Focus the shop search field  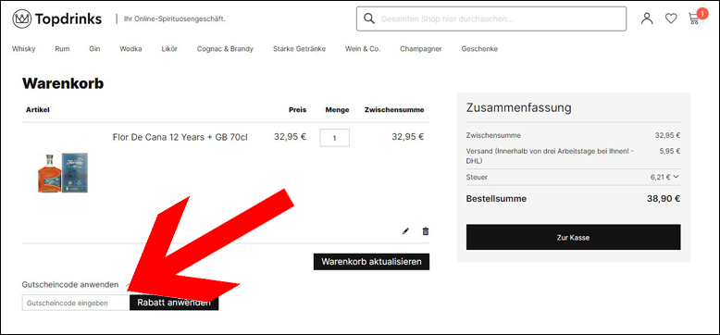[x=491, y=19]
